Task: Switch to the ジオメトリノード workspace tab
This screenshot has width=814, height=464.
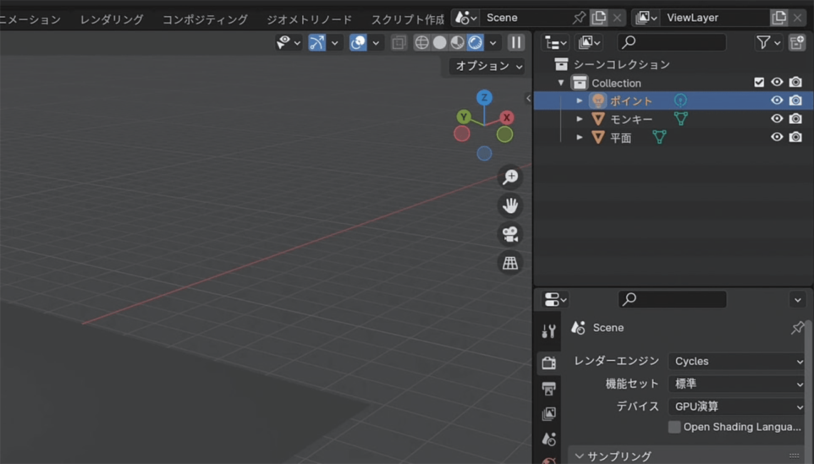Action: (309, 19)
